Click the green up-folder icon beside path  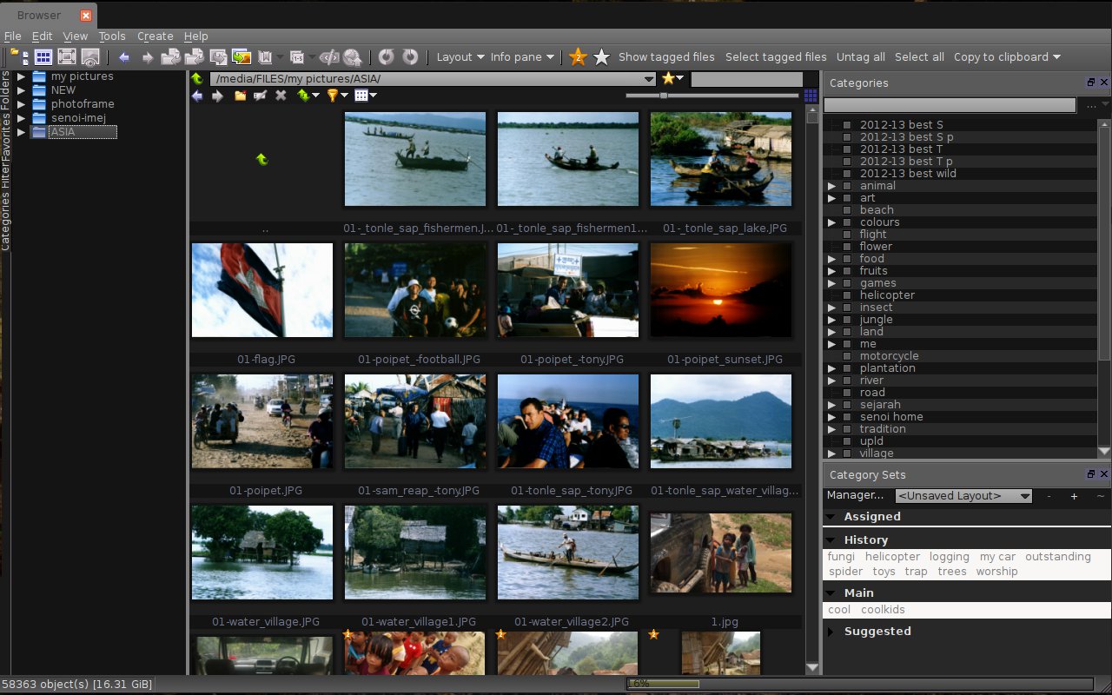tap(197, 79)
